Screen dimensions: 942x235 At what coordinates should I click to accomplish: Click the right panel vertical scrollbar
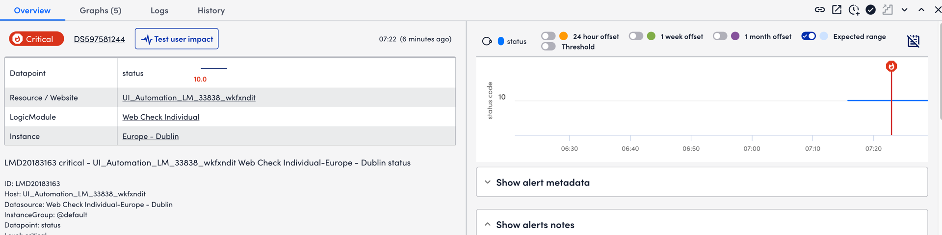tap(940, 71)
